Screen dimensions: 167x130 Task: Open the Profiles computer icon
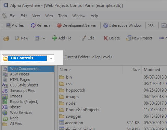tap(8, 25)
